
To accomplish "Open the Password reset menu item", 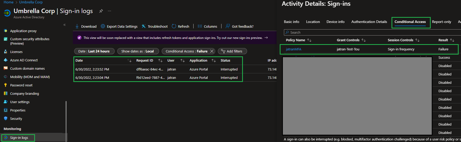I will [21, 85].
